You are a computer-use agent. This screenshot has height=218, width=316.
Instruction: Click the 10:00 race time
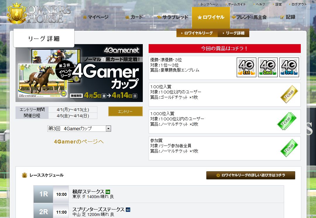point(61,194)
